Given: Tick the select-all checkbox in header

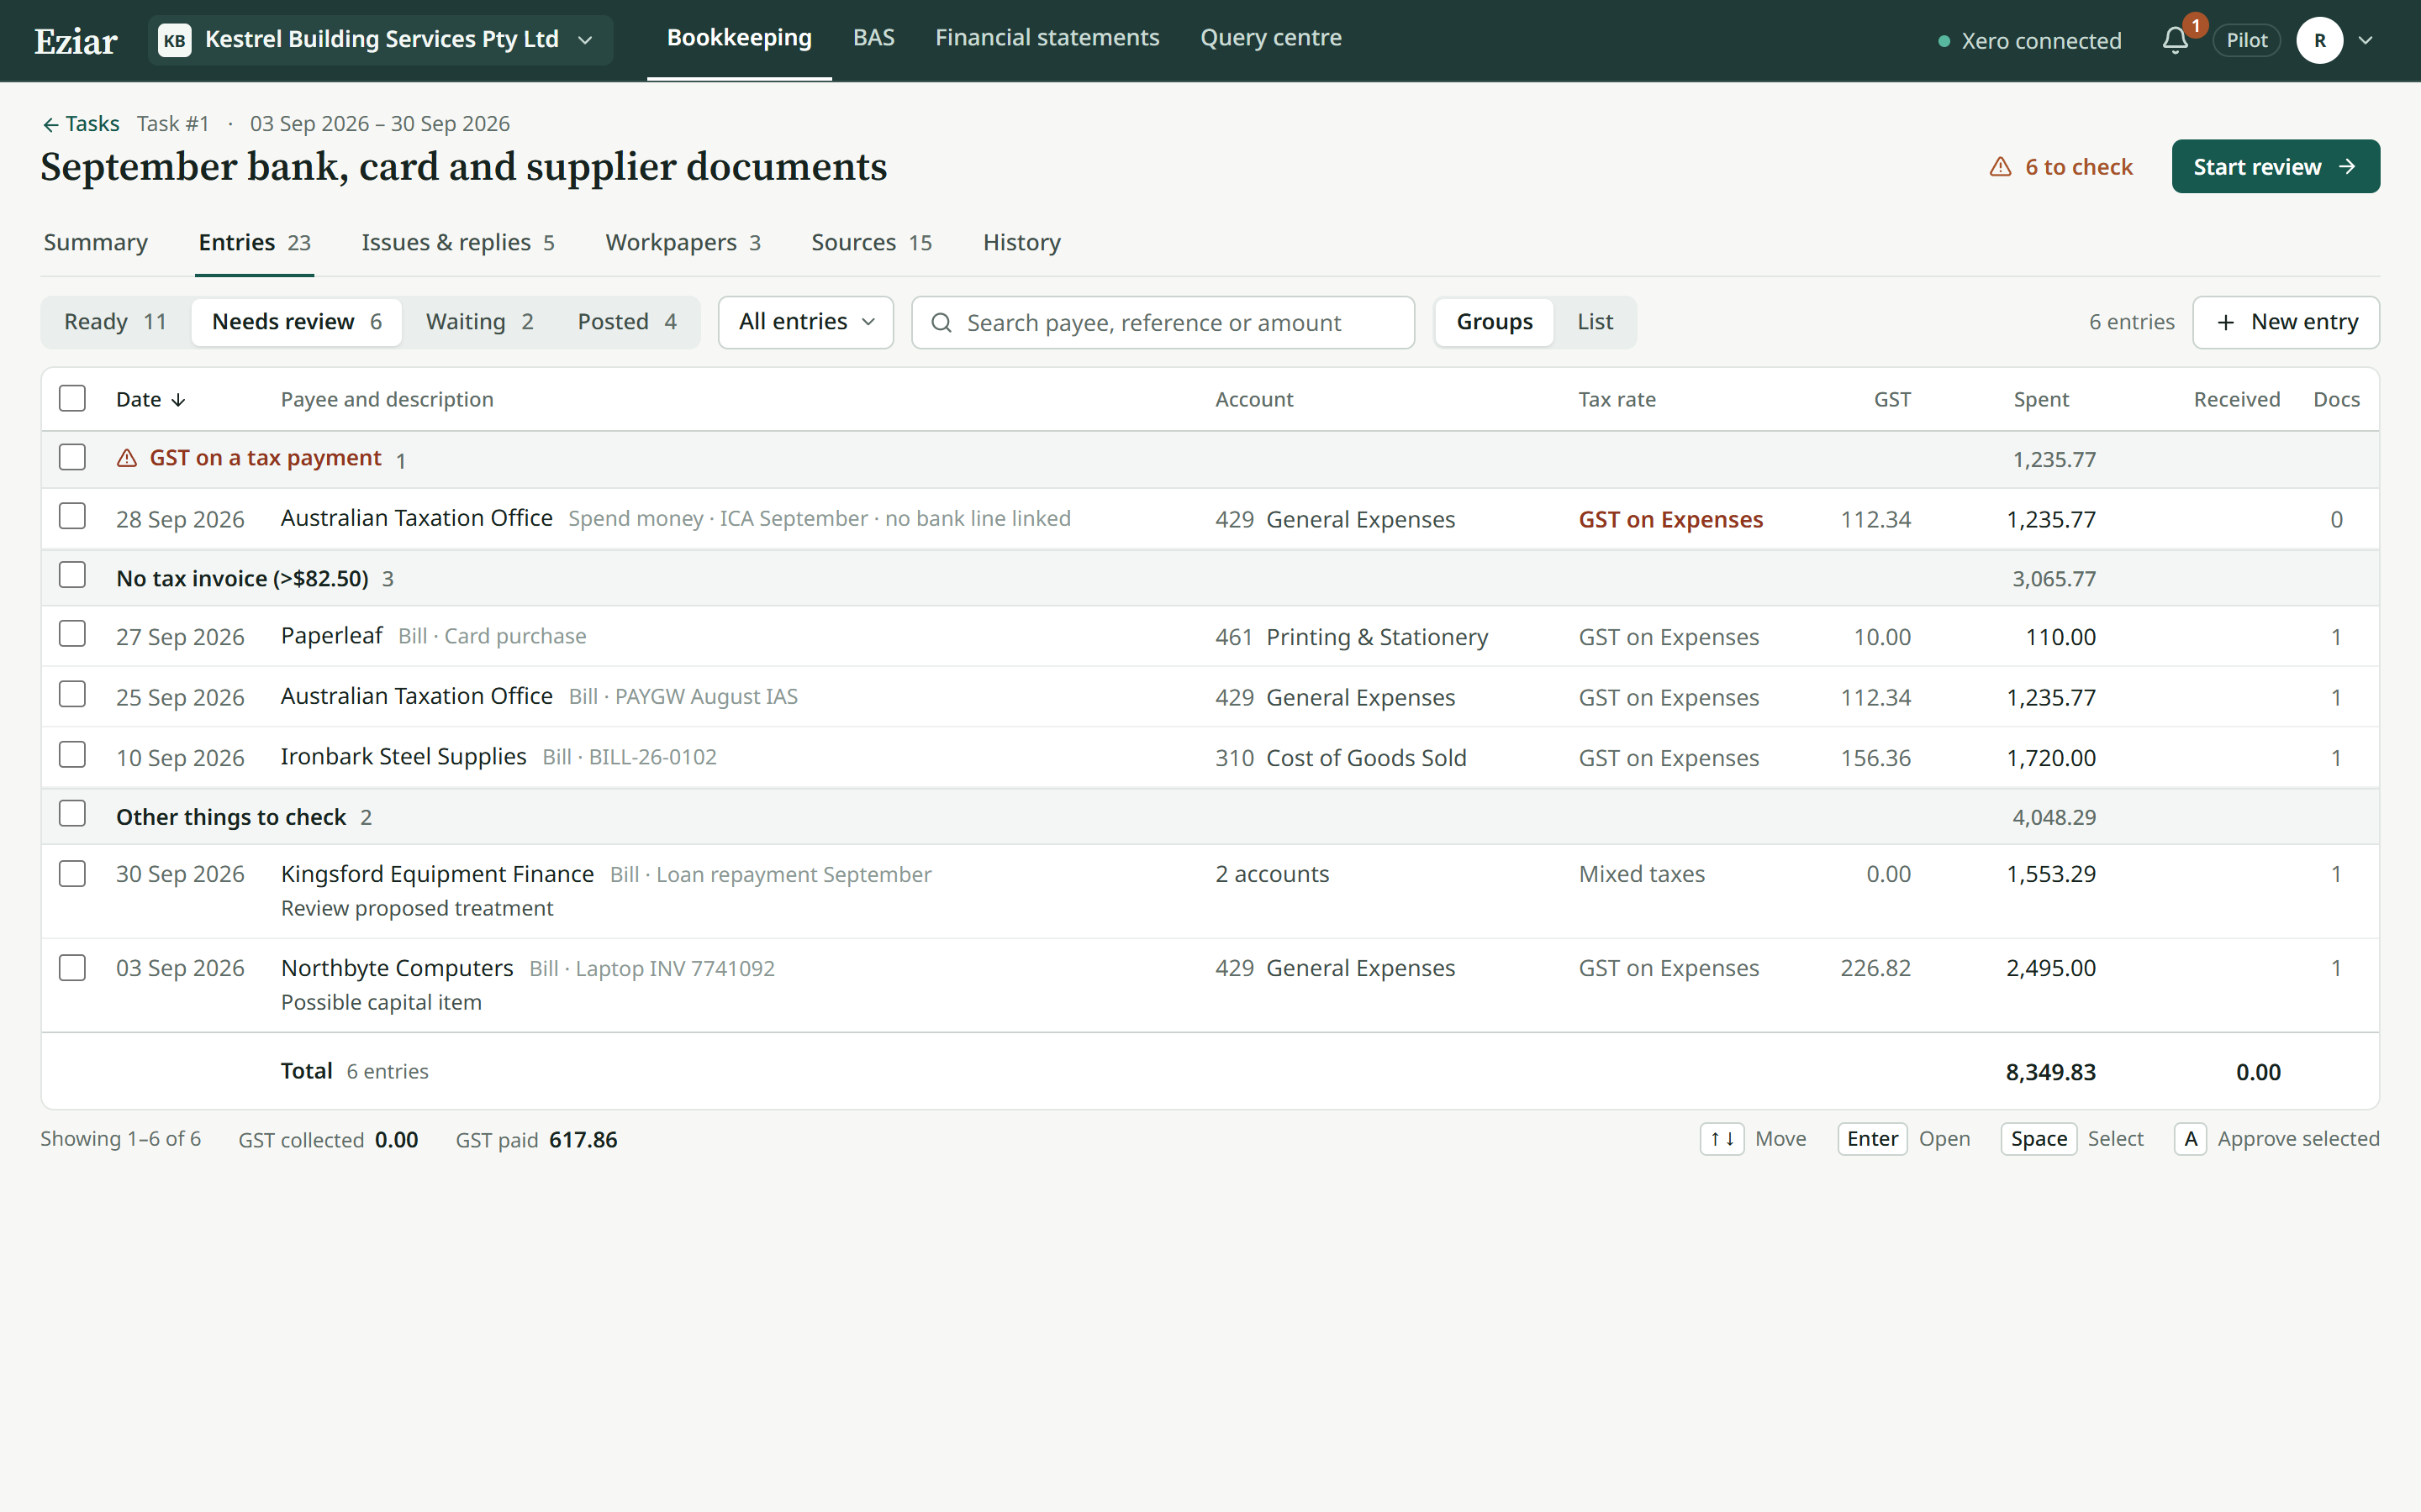Looking at the screenshot, I should click(x=72, y=398).
